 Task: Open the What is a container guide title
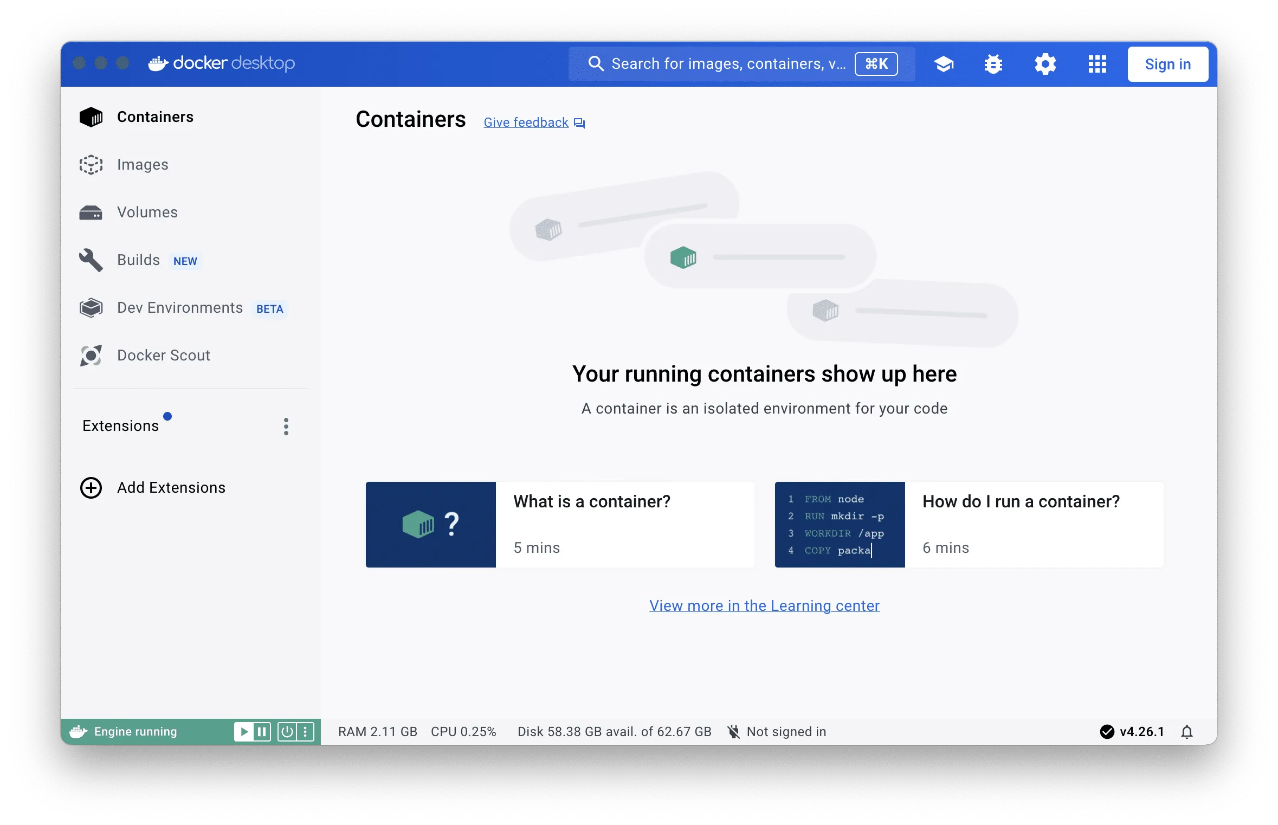tap(592, 501)
